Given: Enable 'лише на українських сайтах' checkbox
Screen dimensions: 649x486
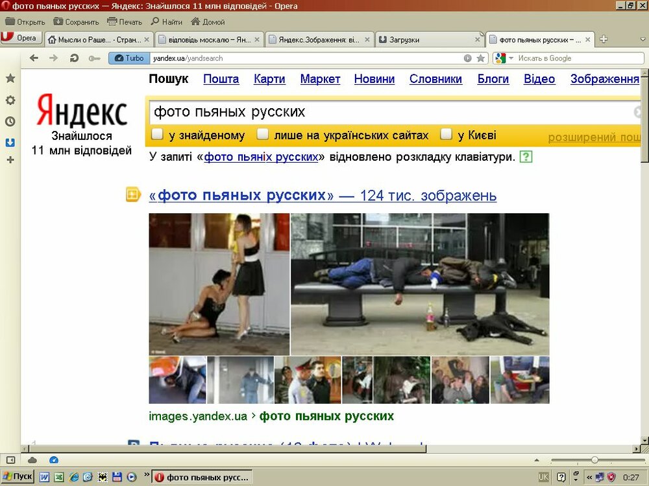Looking at the screenshot, I should pos(263,135).
